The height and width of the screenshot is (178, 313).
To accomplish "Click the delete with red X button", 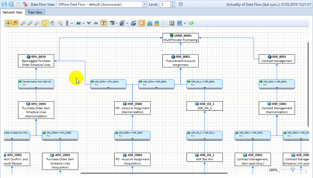I will [25, 5].
